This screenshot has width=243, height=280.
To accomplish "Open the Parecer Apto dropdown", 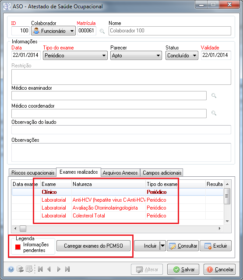I will point(136,56).
